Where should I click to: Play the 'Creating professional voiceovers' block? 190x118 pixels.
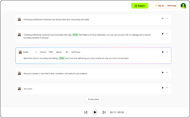163,34
